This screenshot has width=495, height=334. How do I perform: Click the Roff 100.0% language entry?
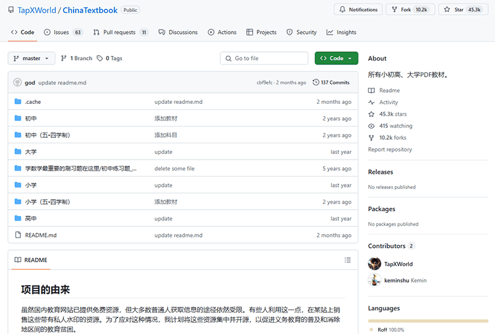tap(387, 330)
